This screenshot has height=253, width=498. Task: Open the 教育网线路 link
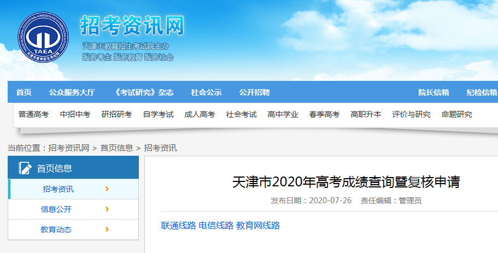point(258,225)
